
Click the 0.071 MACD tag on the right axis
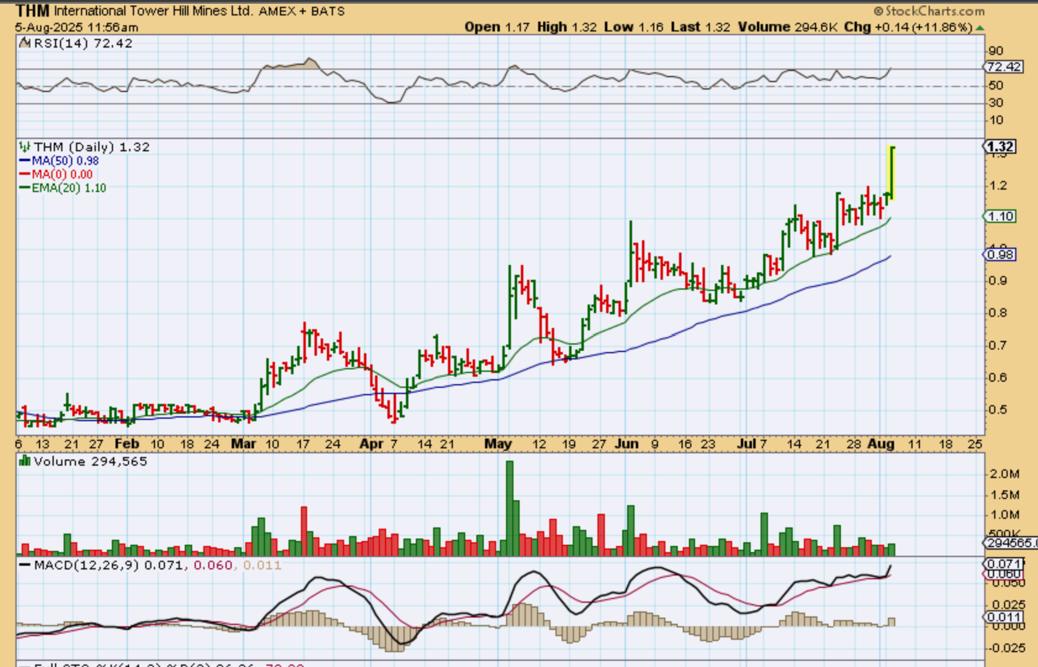click(1003, 563)
